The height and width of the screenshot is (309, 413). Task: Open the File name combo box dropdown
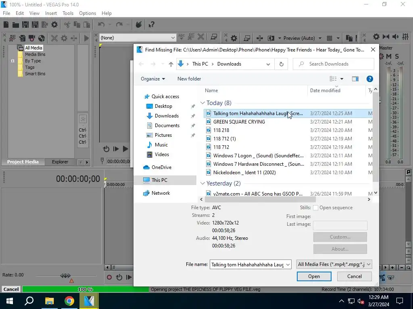(x=288, y=265)
